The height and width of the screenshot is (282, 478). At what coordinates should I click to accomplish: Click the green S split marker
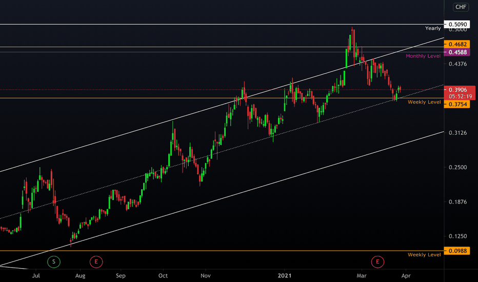pos(54,261)
